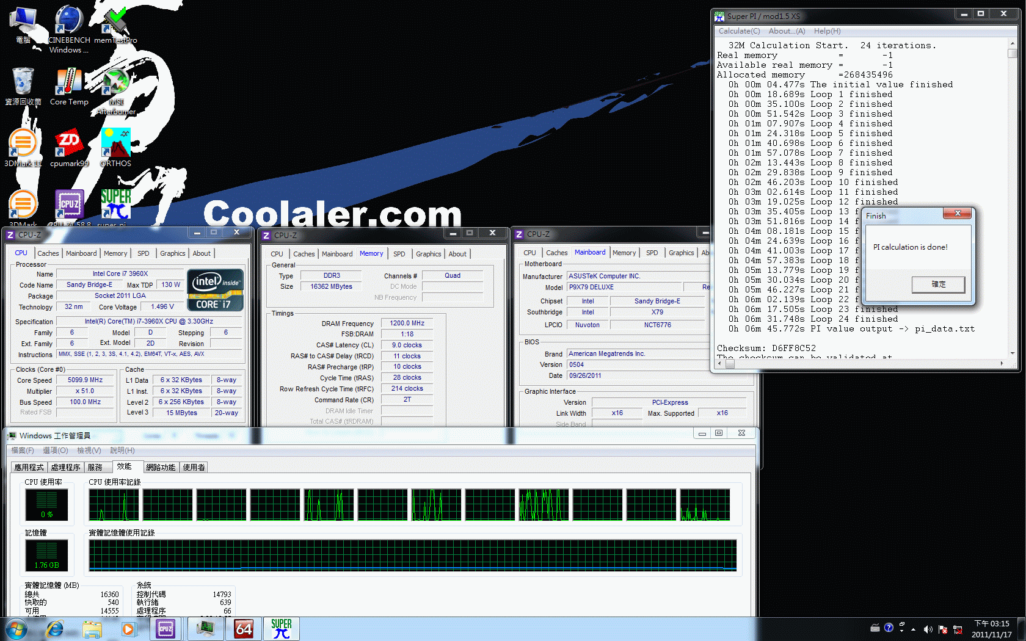Open Task Manager Options menu
The image size is (1026, 641).
pyautogui.click(x=56, y=451)
